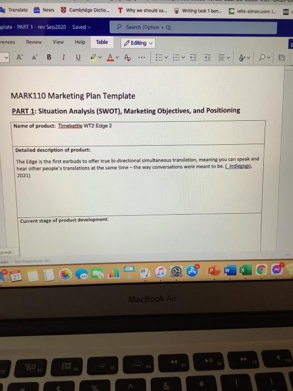Open the News bookmark

tap(44, 10)
